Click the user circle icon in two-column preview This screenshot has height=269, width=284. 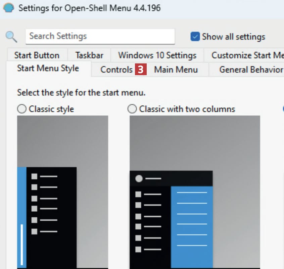[139, 178]
